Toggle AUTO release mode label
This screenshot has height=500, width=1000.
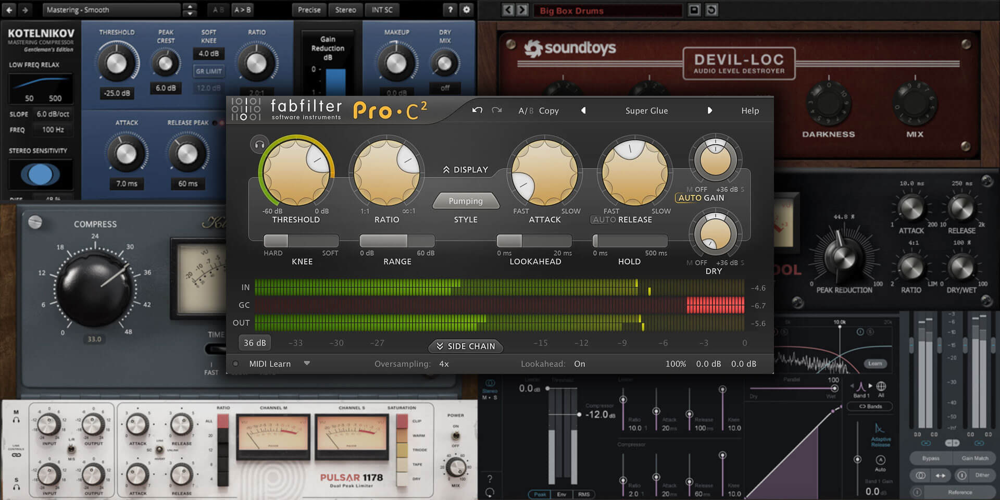(x=604, y=220)
